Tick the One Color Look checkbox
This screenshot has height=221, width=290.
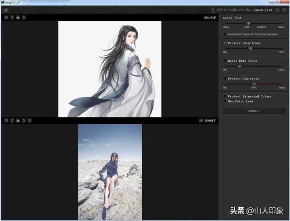point(225,101)
